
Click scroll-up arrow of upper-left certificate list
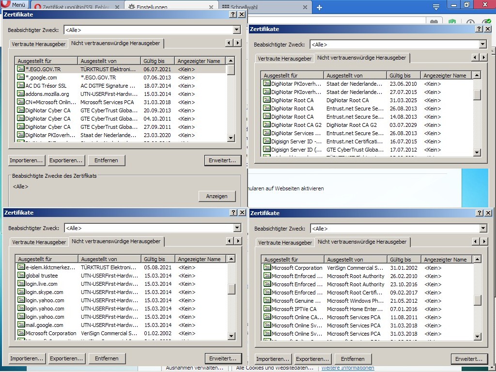tap(231, 61)
